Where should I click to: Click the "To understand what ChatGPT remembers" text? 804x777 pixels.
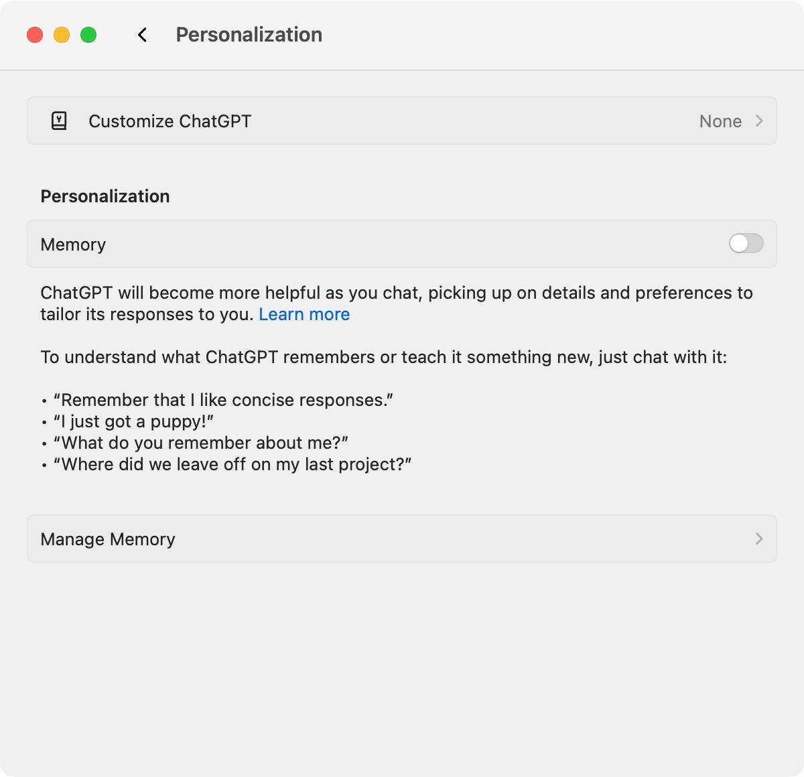tap(383, 357)
